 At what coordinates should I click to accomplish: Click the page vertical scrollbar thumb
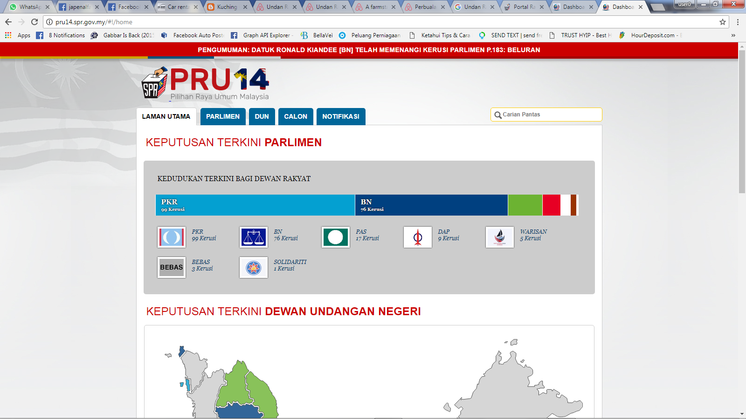[742, 121]
